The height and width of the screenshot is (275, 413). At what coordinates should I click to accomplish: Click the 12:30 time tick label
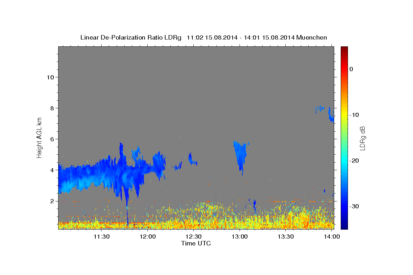(x=194, y=236)
